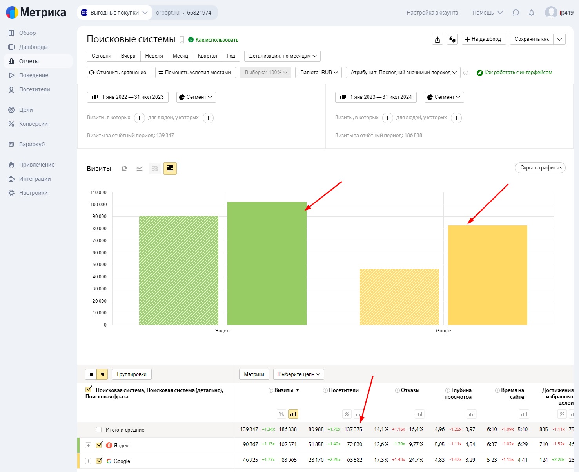The image size is (579, 472).
Task: Open the Выберите цель dropdown
Action: pos(299,374)
